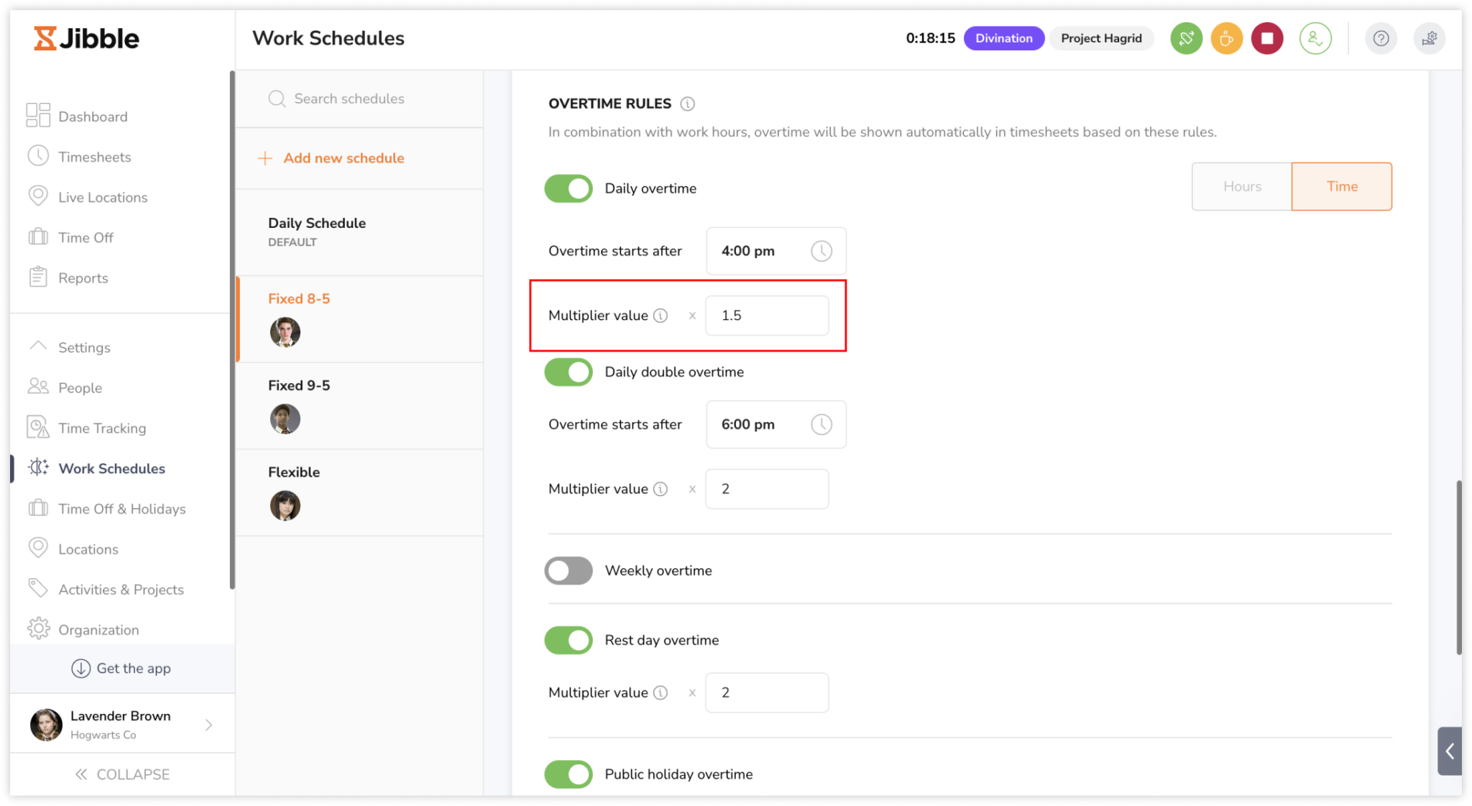Click the COLLAPSE sidebar button
This screenshot has height=806, width=1472.
coord(122,774)
